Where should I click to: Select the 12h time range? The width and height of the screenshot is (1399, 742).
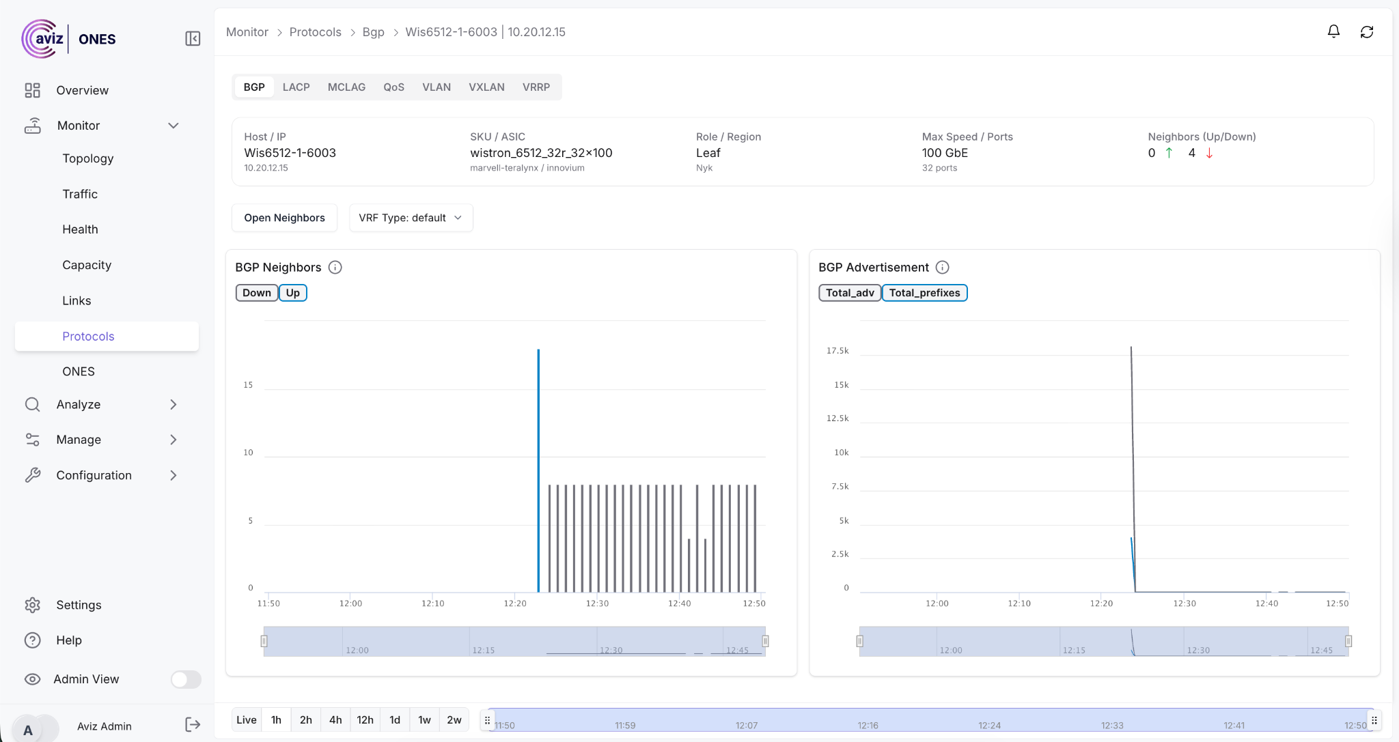pyautogui.click(x=365, y=719)
